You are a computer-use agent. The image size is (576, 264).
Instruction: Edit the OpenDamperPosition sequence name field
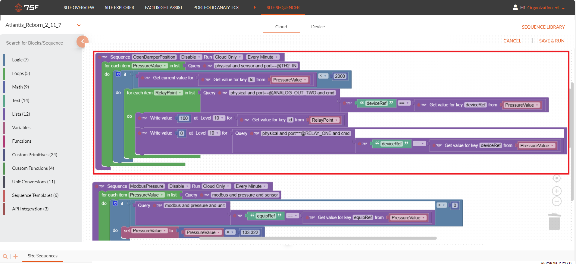coord(154,57)
